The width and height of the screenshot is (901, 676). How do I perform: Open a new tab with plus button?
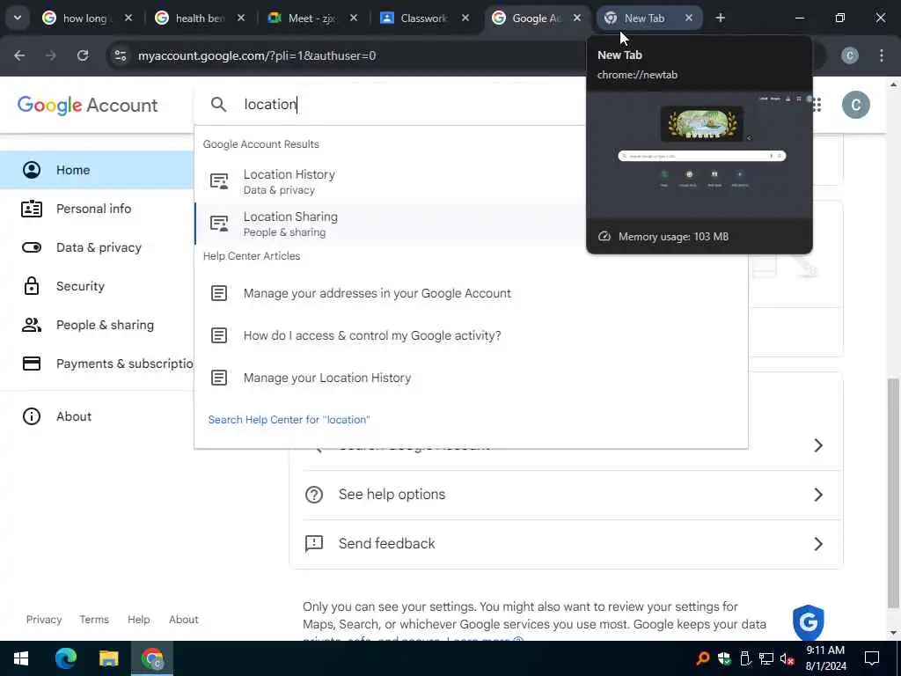(x=720, y=18)
